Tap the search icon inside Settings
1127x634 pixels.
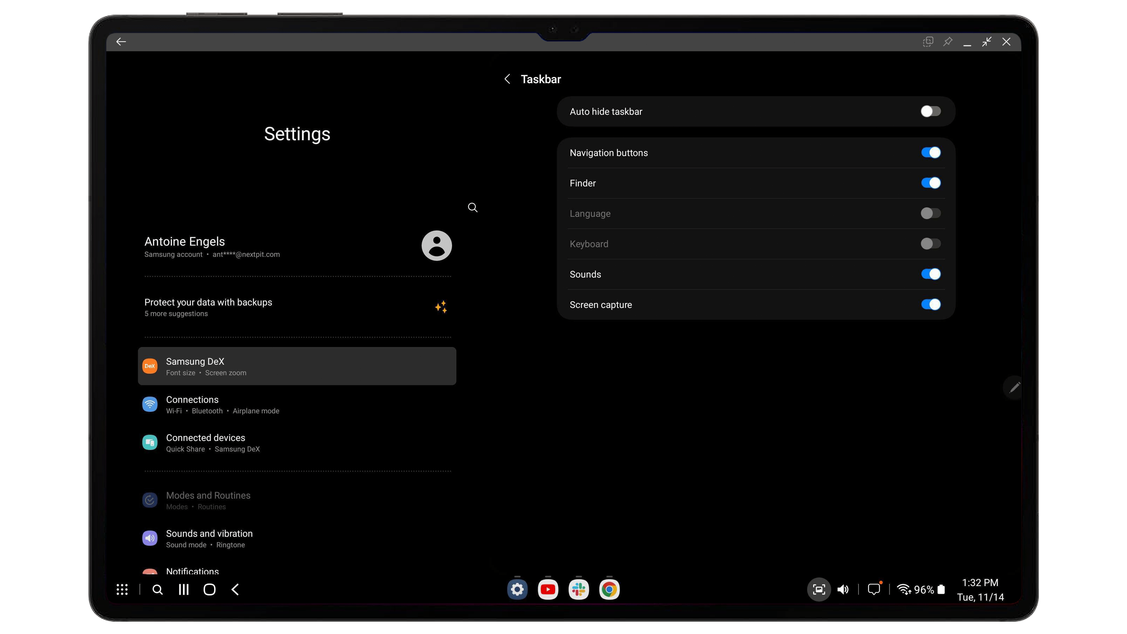pos(473,208)
